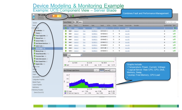Open Device (/CiscoUCS) monitoring template
The image size is (182, 110).
tap(39, 92)
